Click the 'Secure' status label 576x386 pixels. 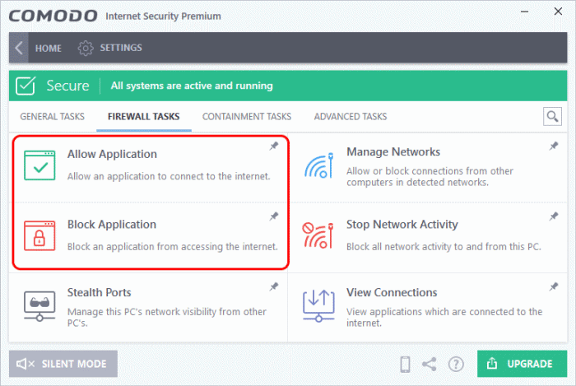[67, 86]
